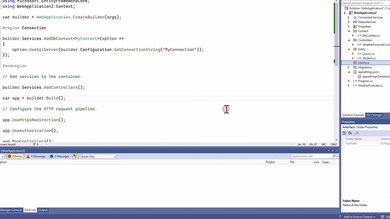Pin the Error List panel with pushpin icon
390x219 pixels.
332,151
